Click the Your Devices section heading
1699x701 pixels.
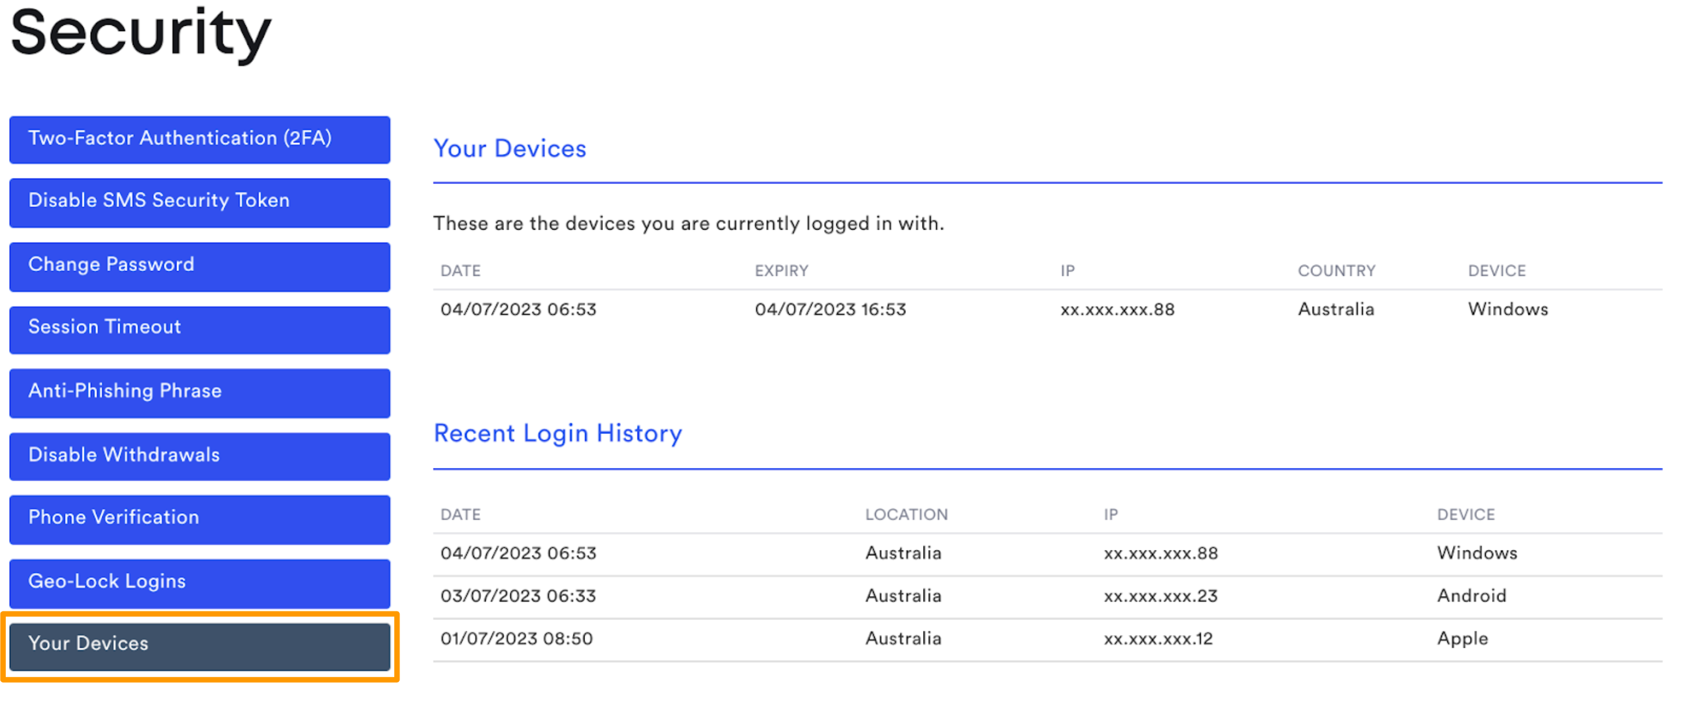pos(509,149)
